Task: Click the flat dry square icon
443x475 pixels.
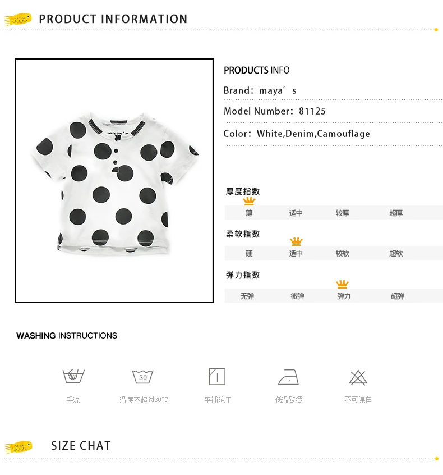Action: [x=217, y=377]
